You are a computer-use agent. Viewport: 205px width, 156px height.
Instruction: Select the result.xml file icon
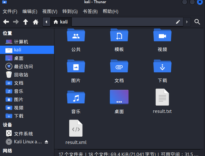point(76,128)
